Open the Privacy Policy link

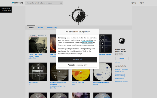(87, 43)
